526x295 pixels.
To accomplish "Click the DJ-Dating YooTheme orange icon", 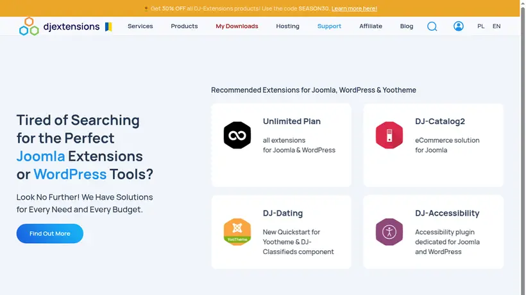I will 237,232.
